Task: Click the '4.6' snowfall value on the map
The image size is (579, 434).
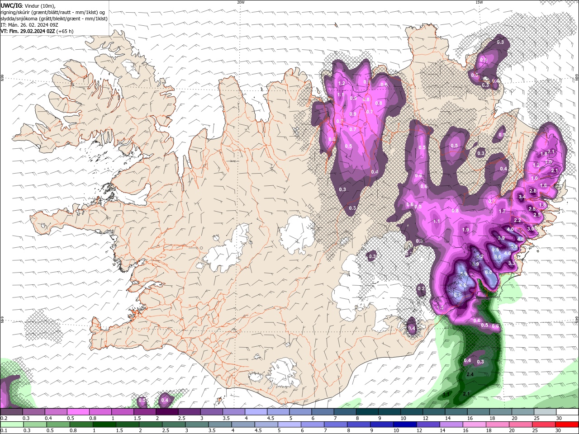Action: point(508,254)
